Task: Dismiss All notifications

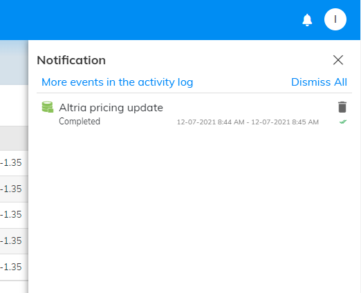Action: click(319, 82)
